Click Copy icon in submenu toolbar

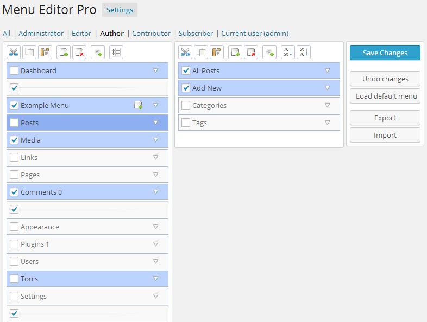click(x=201, y=52)
